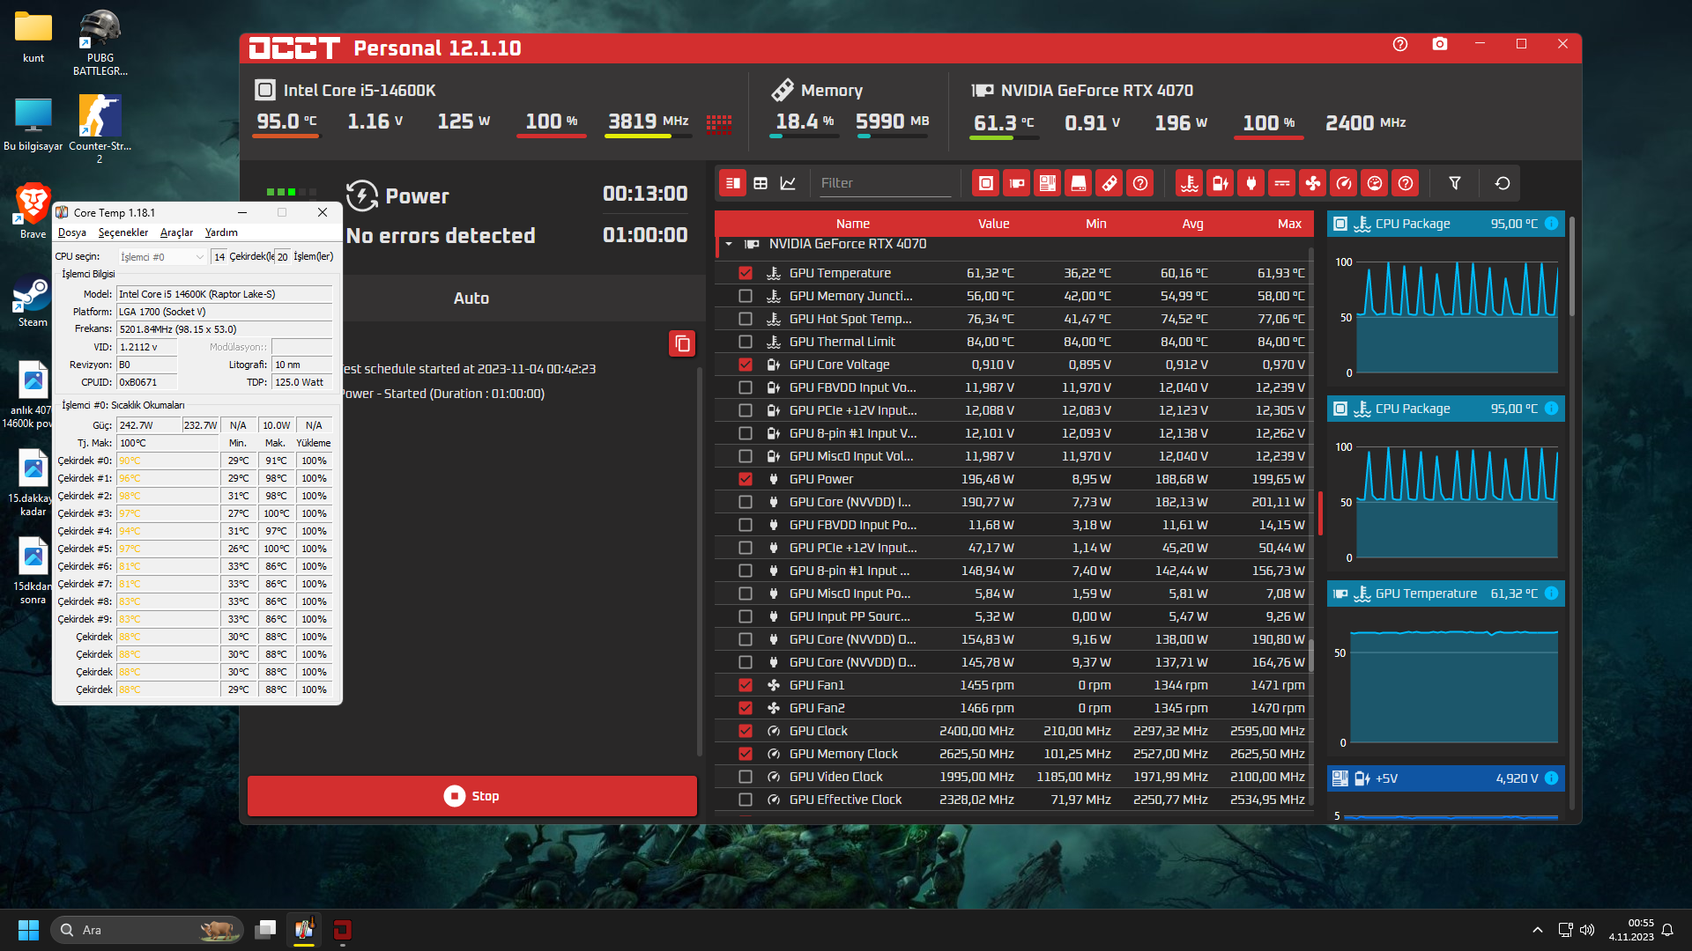Screen dimensions: 1692x951
Task: Uncheck the GPU Power checkbox
Action: [x=746, y=479]
